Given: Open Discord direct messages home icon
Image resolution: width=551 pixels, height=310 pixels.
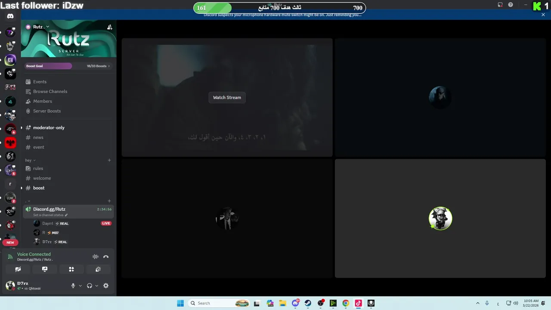Looking at the screenshot, I should coord(10,16).
